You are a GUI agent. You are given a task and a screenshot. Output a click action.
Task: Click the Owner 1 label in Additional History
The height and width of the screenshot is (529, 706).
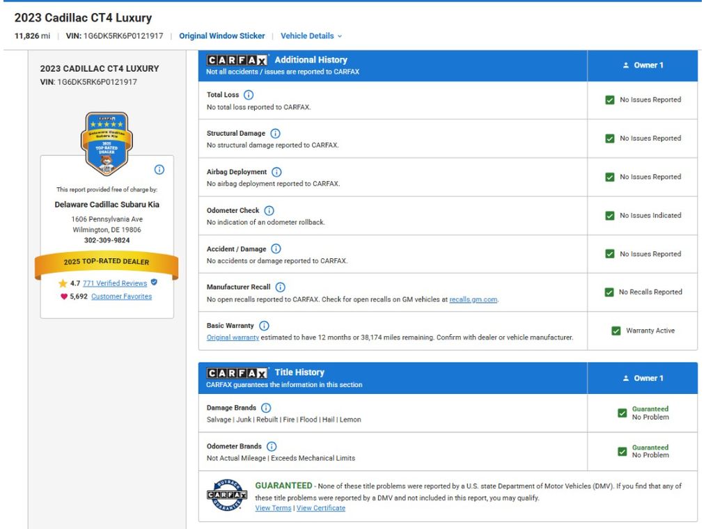(x=648, y=65)
